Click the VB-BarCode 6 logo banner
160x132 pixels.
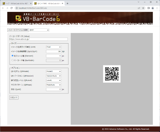80,18
